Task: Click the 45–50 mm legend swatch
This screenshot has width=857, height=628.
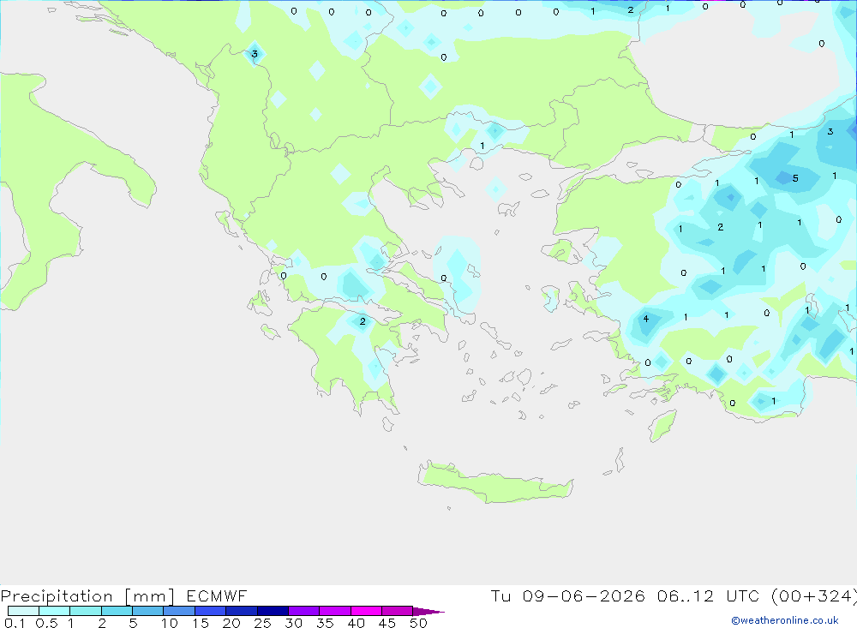Action: click(398, 611)
